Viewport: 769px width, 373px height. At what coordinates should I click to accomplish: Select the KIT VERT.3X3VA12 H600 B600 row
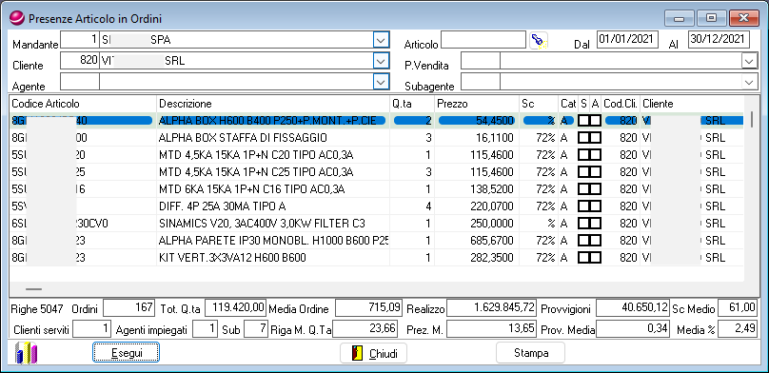pyautogui.click(x=376, y=258)
